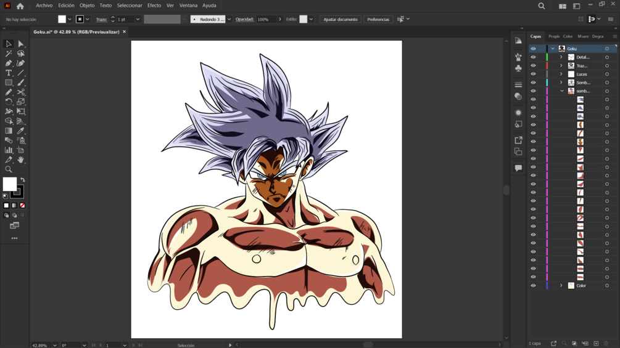The width and height of the screenshot is (620, 348).
Task: Collapse the expanded somb... sublayer
Action: click(562, 91)
